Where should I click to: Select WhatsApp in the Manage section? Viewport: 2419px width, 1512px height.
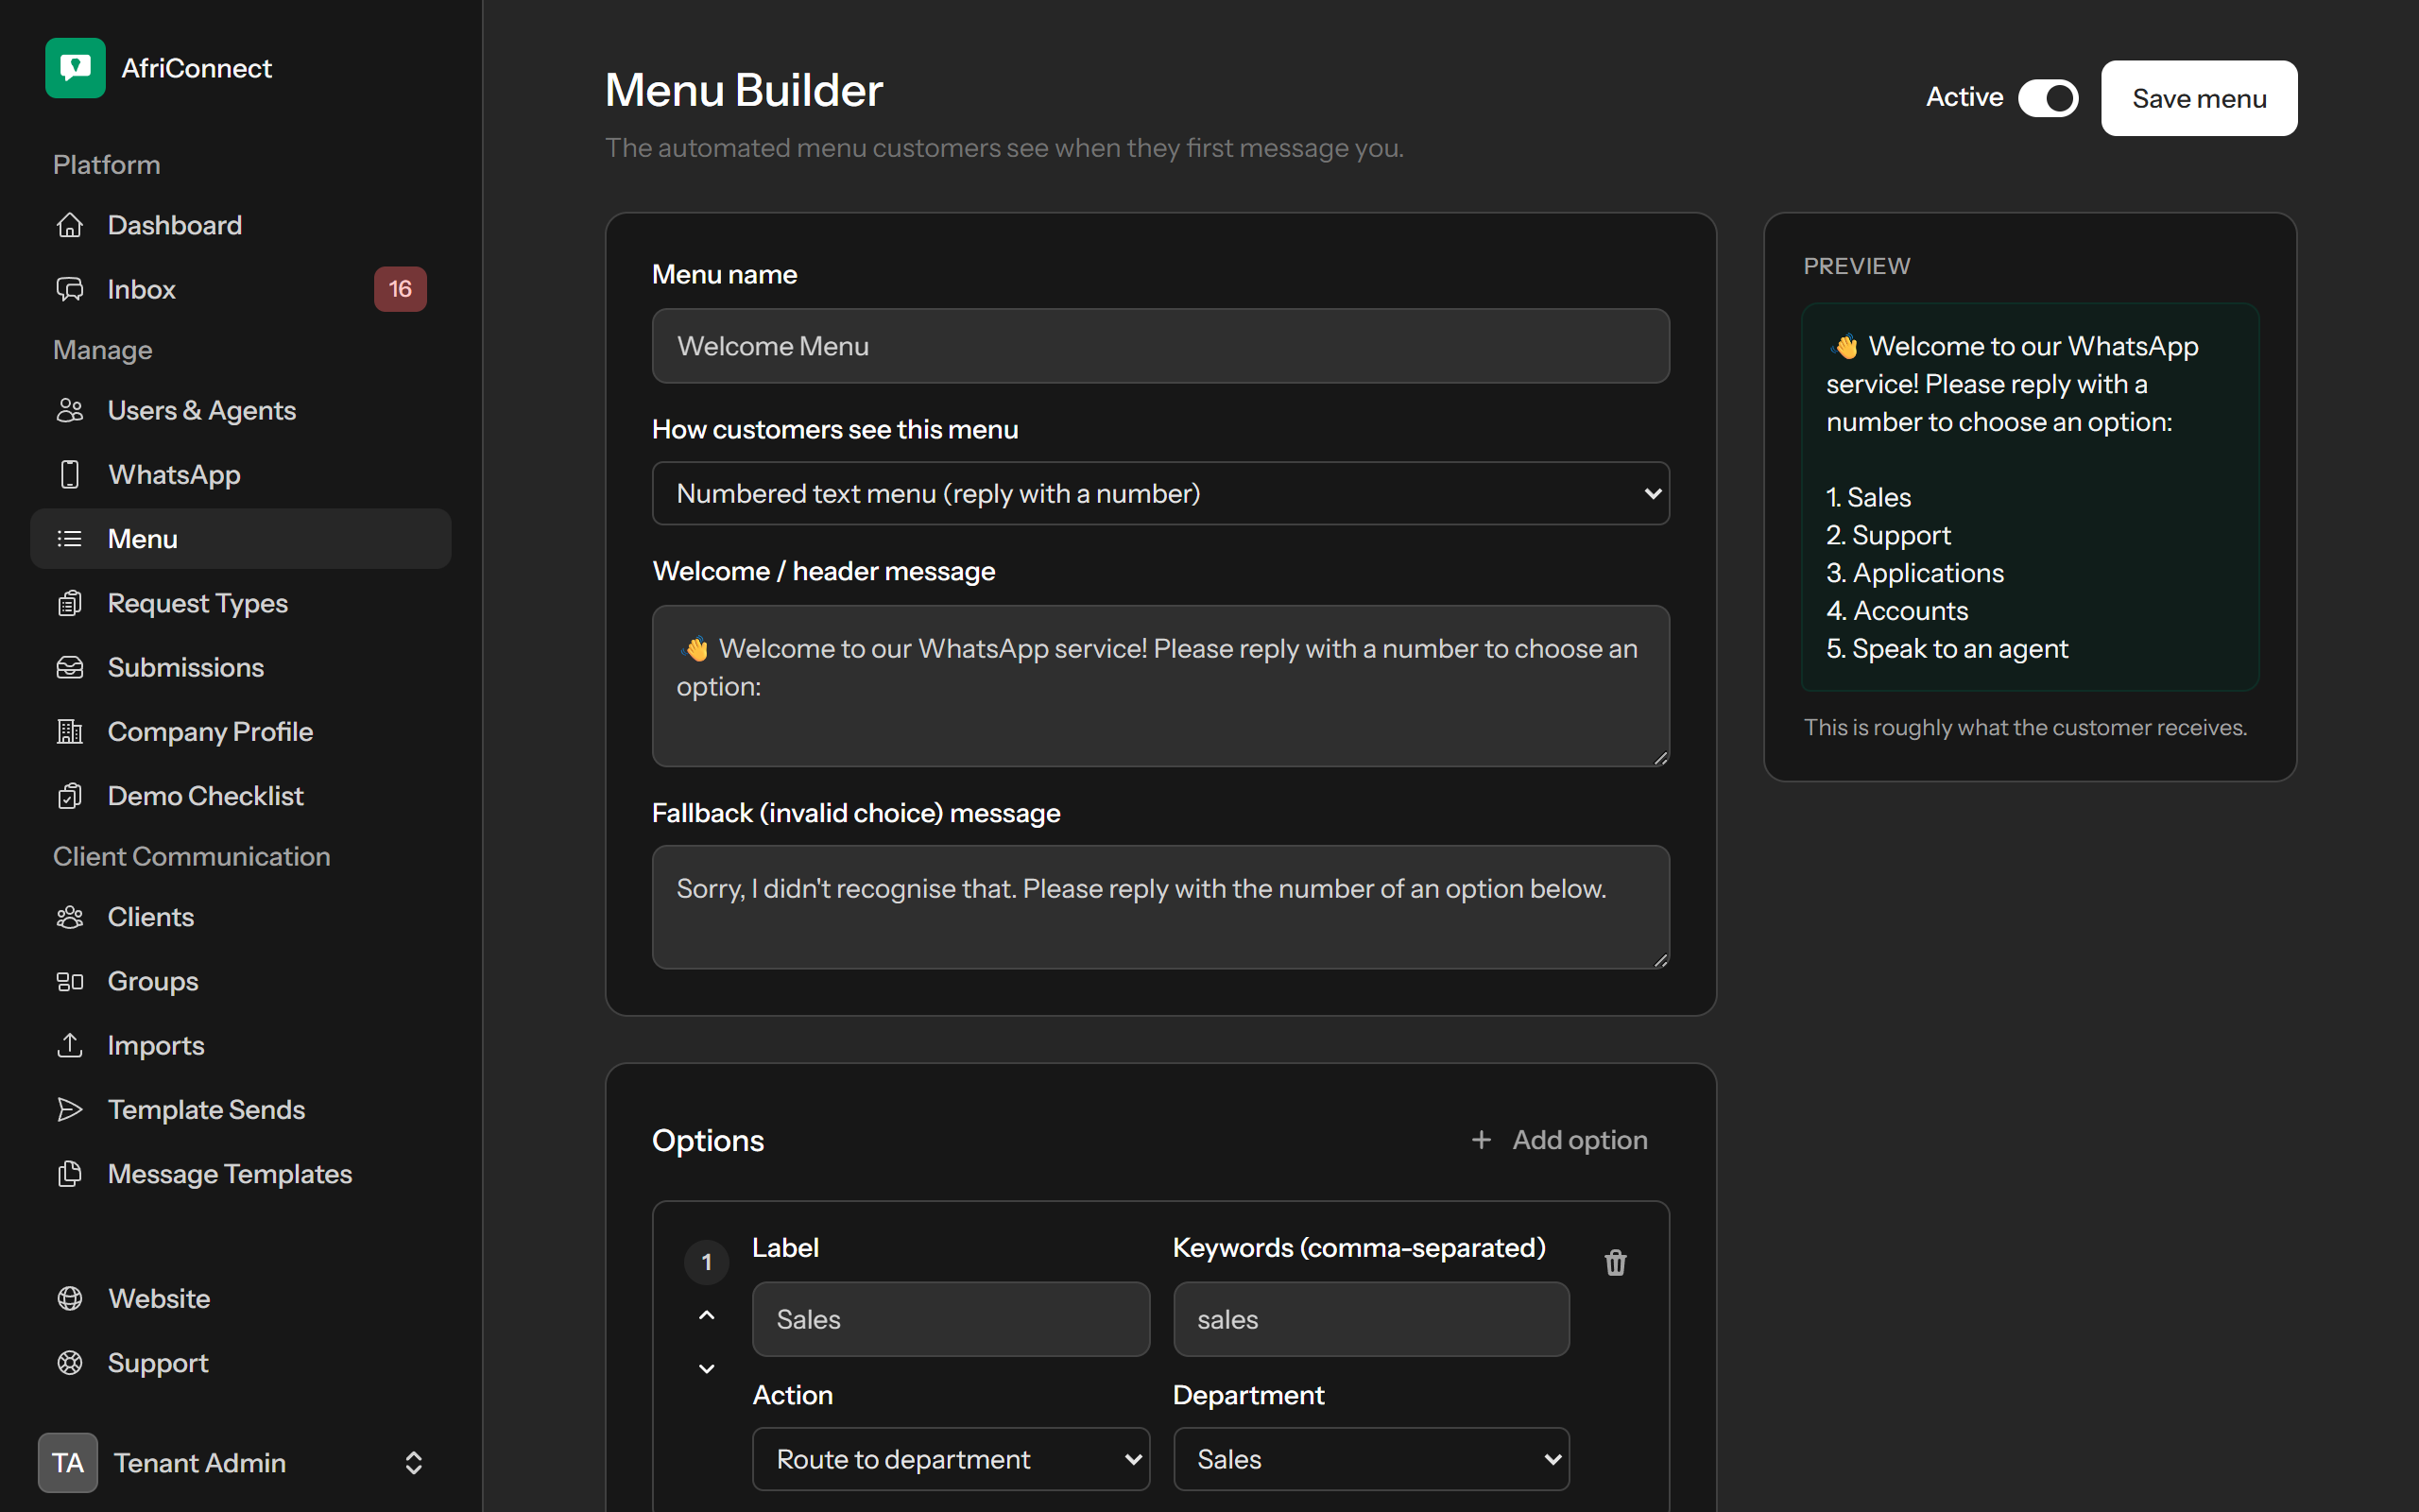tap(241, 474)
